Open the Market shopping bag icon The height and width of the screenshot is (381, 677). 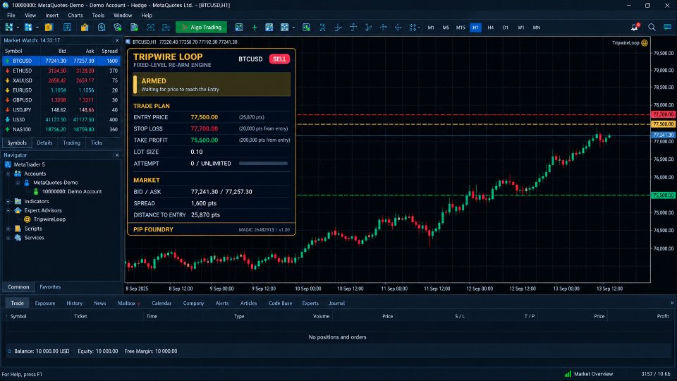click(85, 28)
